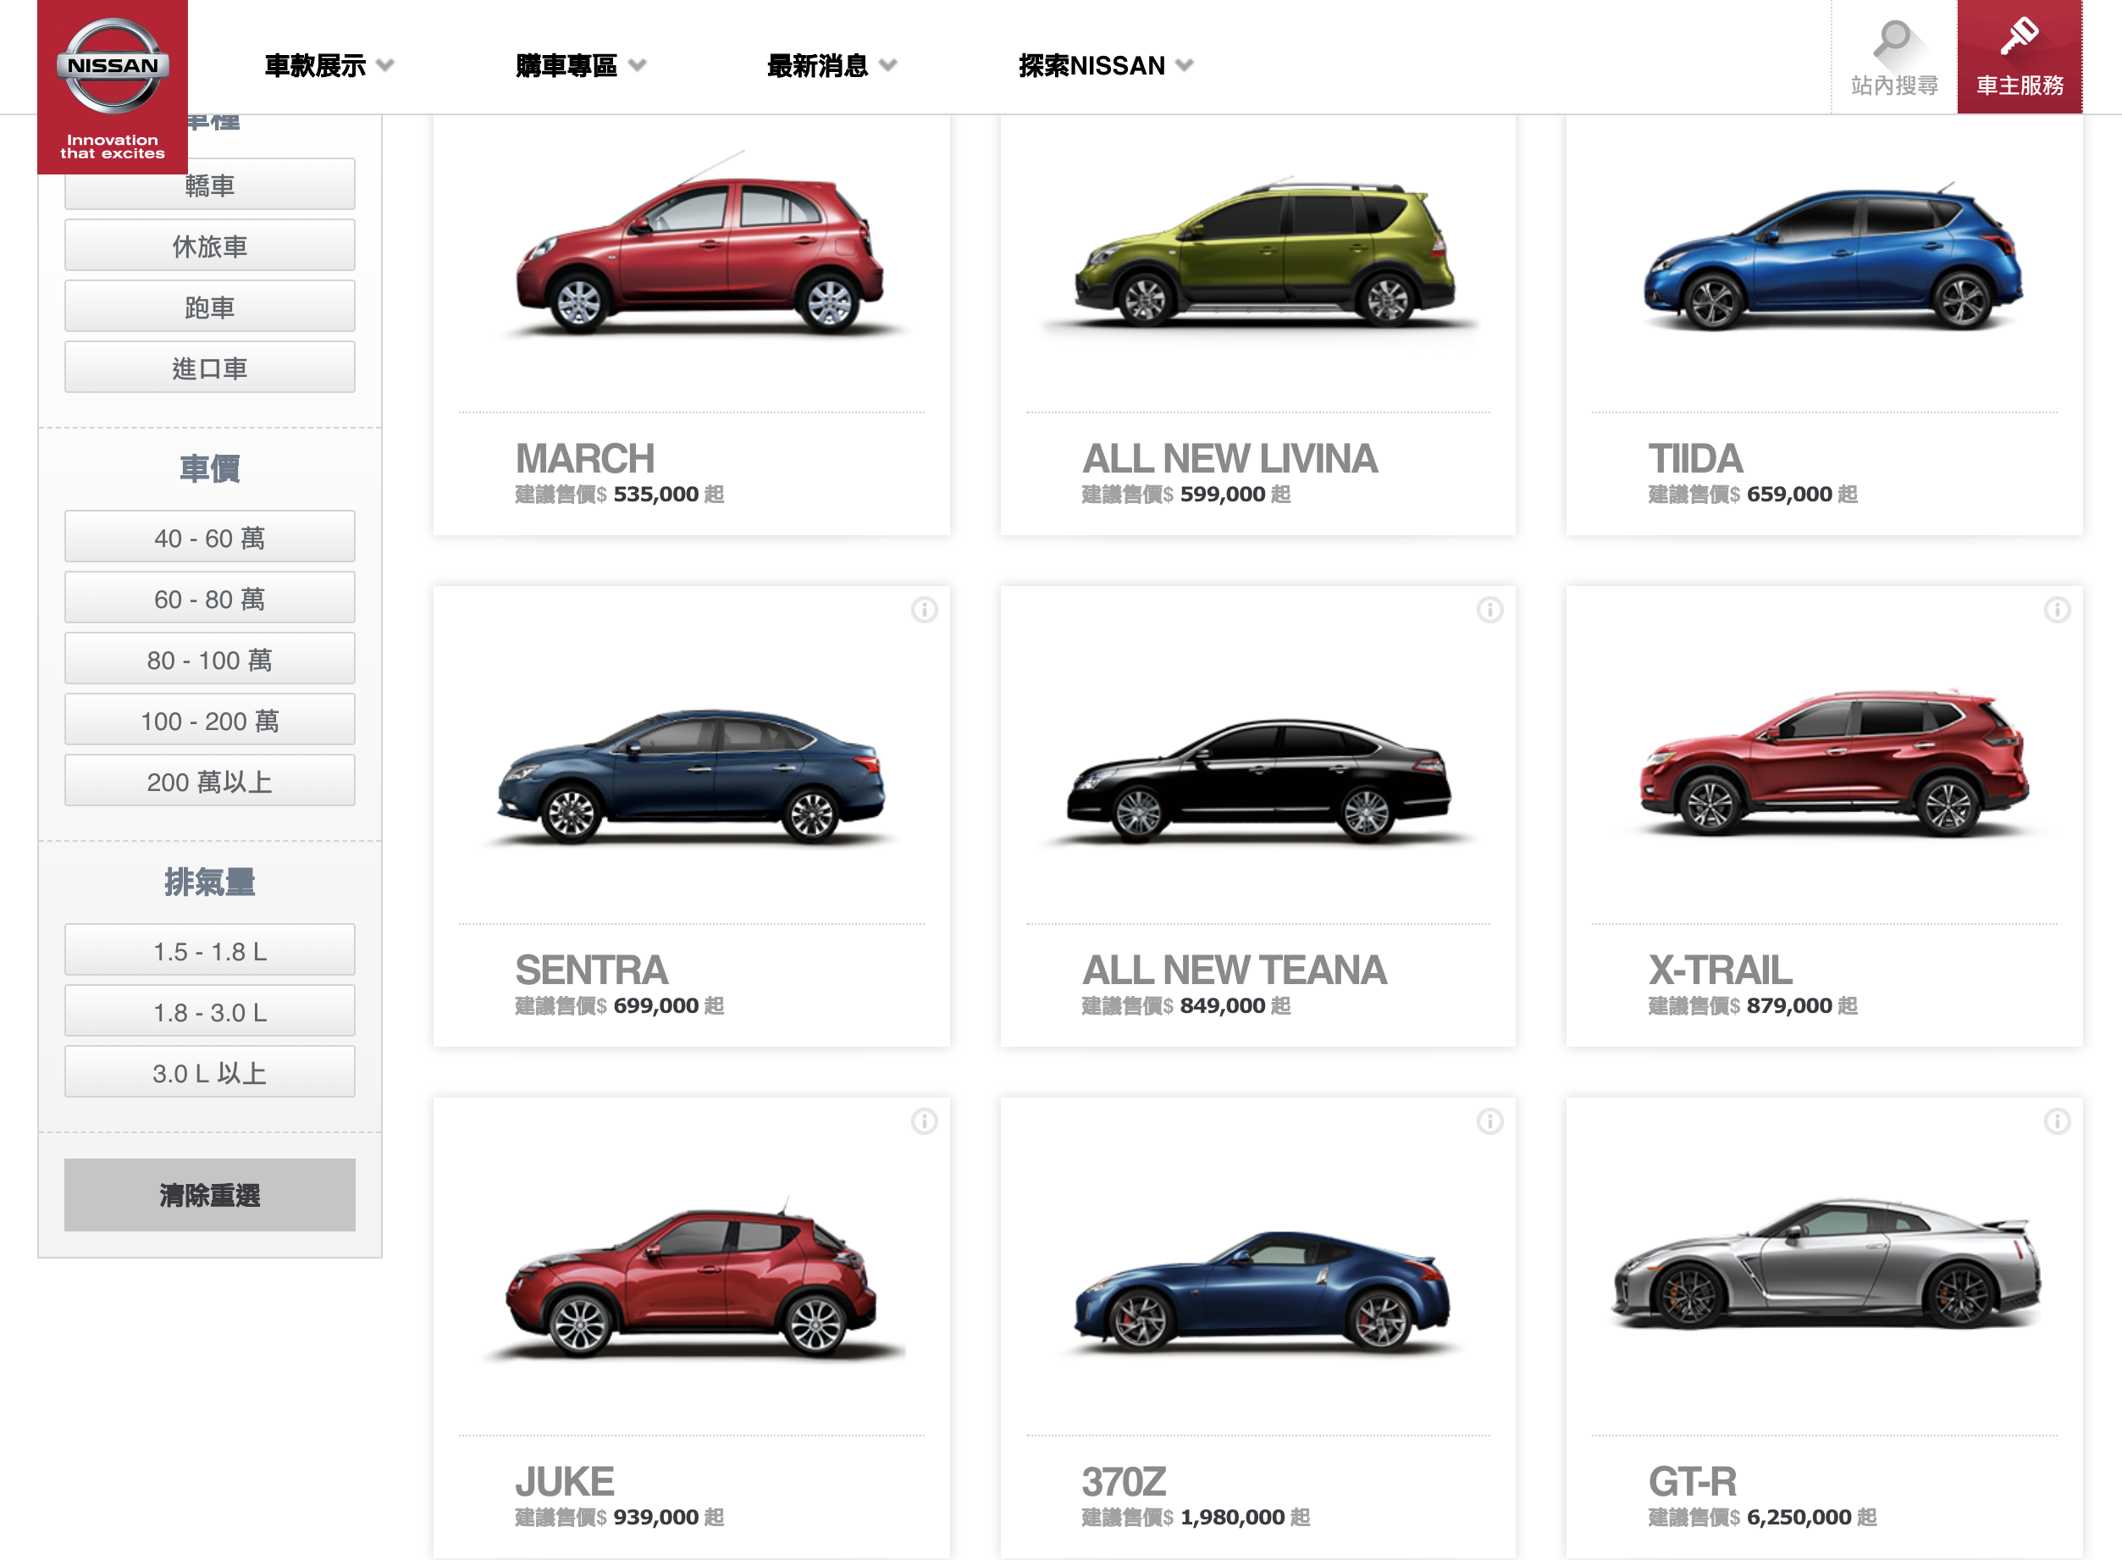The height and width of the screenshot is (1560, 2122).
Task: Click the TIIDA model name
Action: [x=1695, y=459]
